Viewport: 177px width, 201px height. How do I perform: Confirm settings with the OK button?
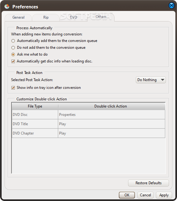(x=127, y=195)
